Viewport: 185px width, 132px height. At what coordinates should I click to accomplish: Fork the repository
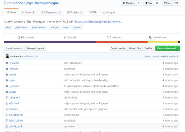[167, 3]
